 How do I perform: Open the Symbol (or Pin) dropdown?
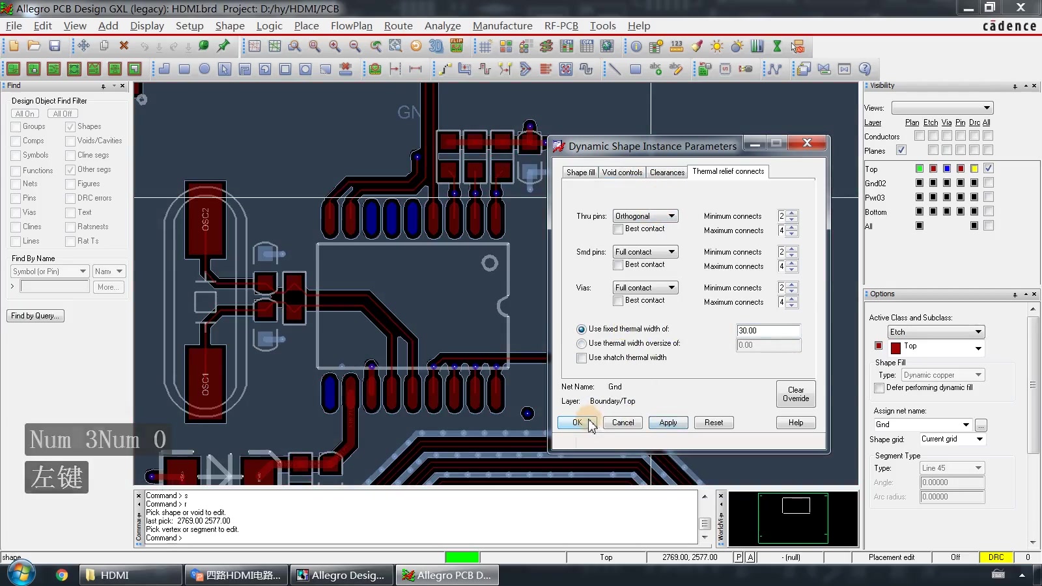pos(49,272)
